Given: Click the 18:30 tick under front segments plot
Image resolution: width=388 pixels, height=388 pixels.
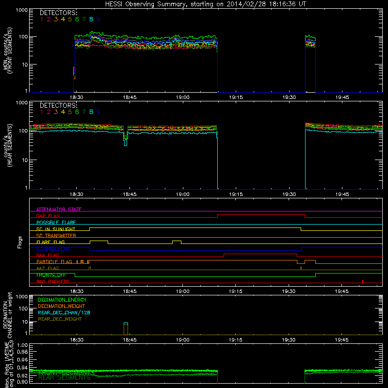Looking at the screenshot, I should [x=77, y=97].
